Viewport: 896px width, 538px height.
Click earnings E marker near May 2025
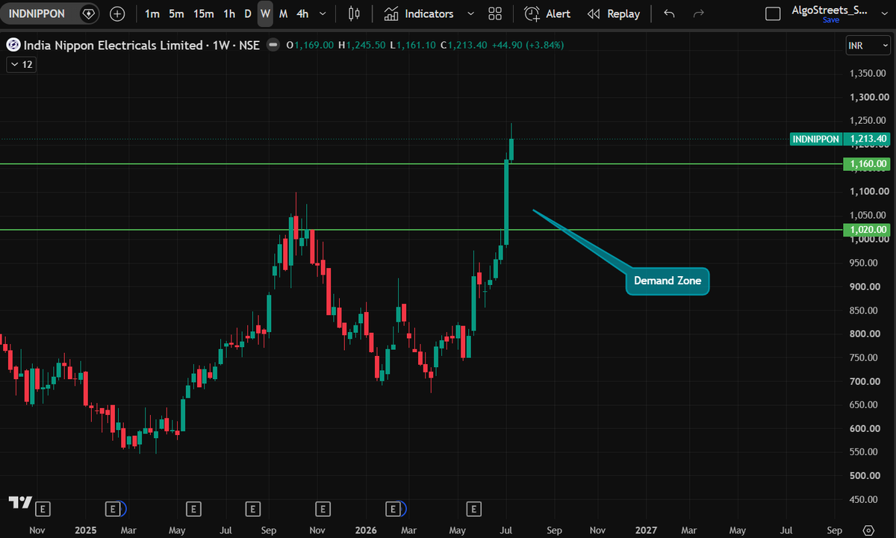pos(193,509)
